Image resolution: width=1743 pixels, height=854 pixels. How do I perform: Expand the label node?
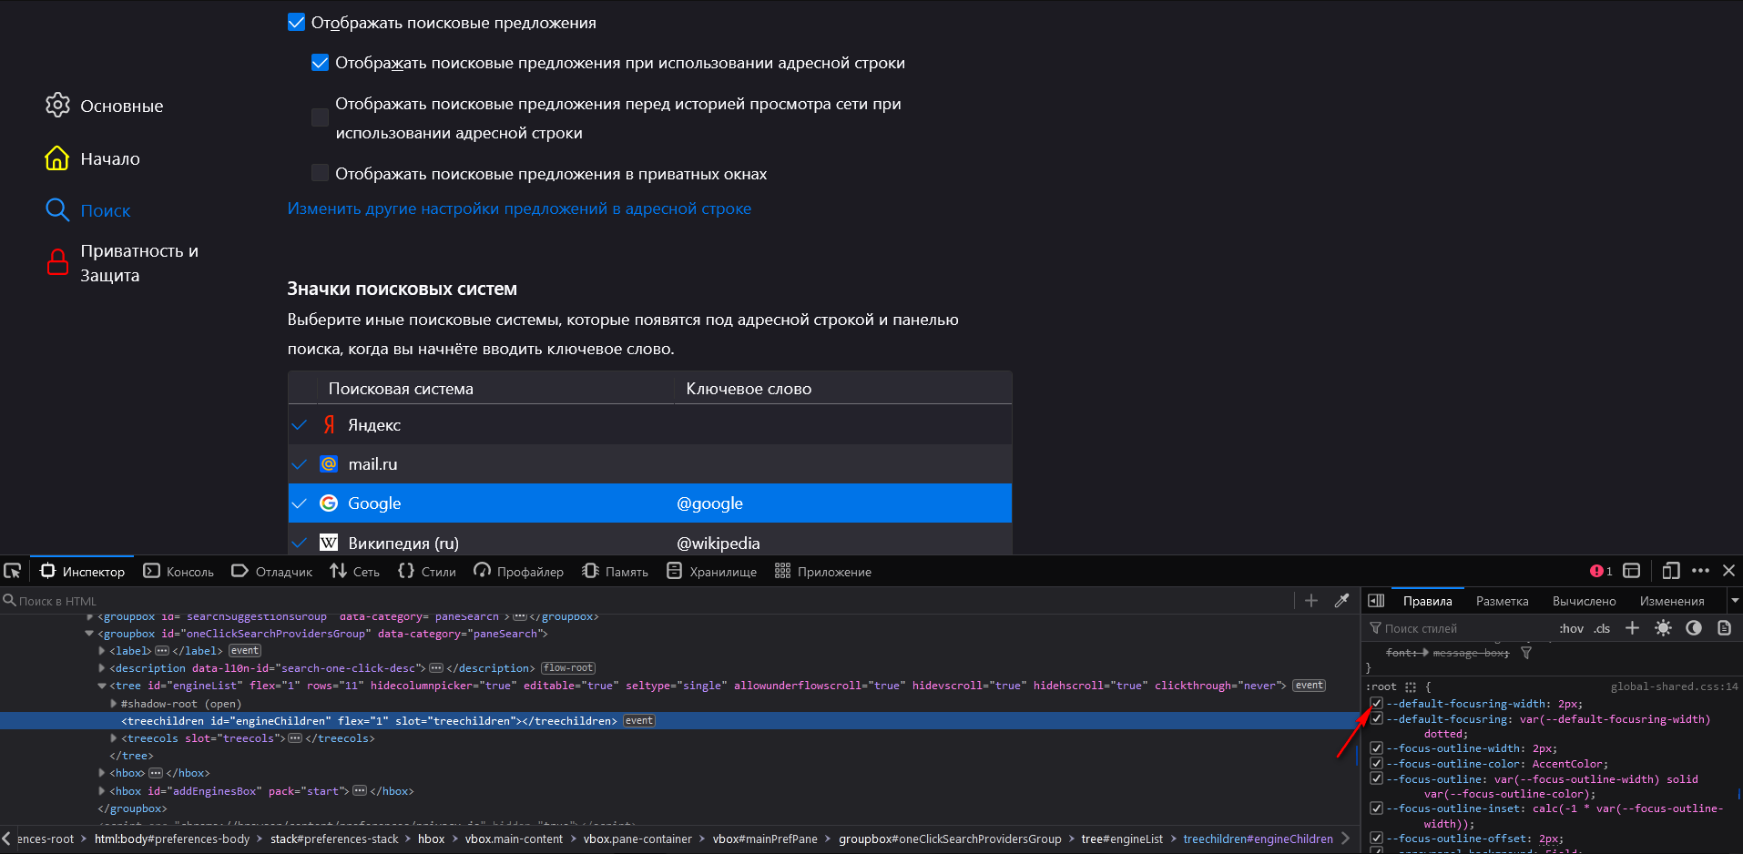(x=101, y=651)
